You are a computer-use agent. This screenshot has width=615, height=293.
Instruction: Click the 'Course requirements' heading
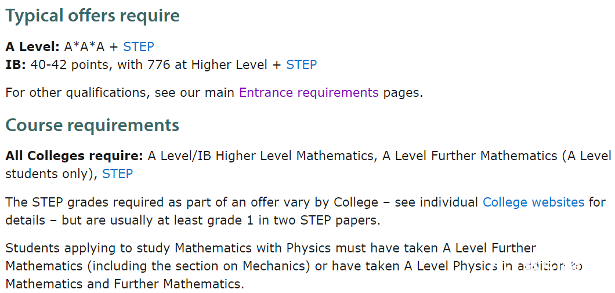tap(92, 125)
